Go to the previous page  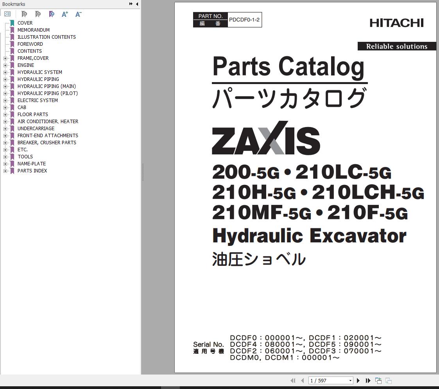(302, 380)
